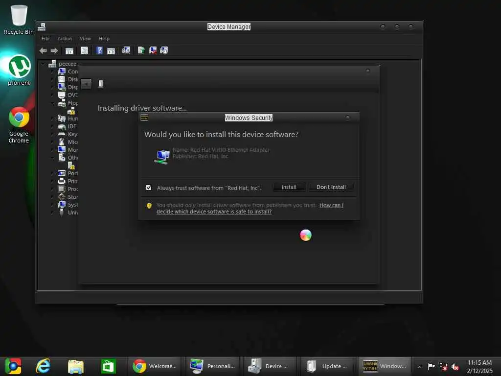
Task: Select the IDE controllers category icon
Action: click(62, 127)
